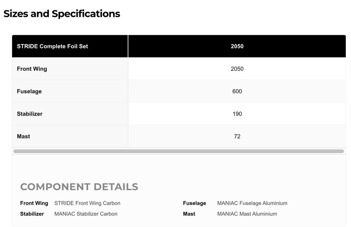Click the 2050 column header
Viewport: 351px width, 227px height.
(x=237, y=46)
